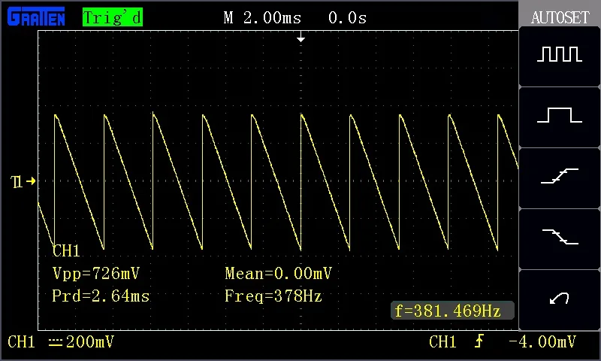This screenshot has height=361, width=601.
Task: Click the CH1 200mV vertical scale readout
Action: pyautogui.click(x=61, y=341)
